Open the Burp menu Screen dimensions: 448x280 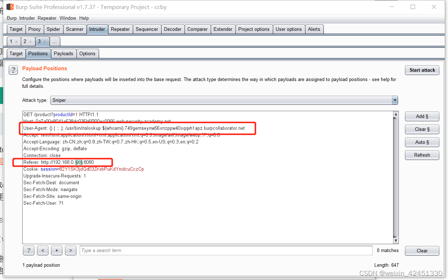11,18
